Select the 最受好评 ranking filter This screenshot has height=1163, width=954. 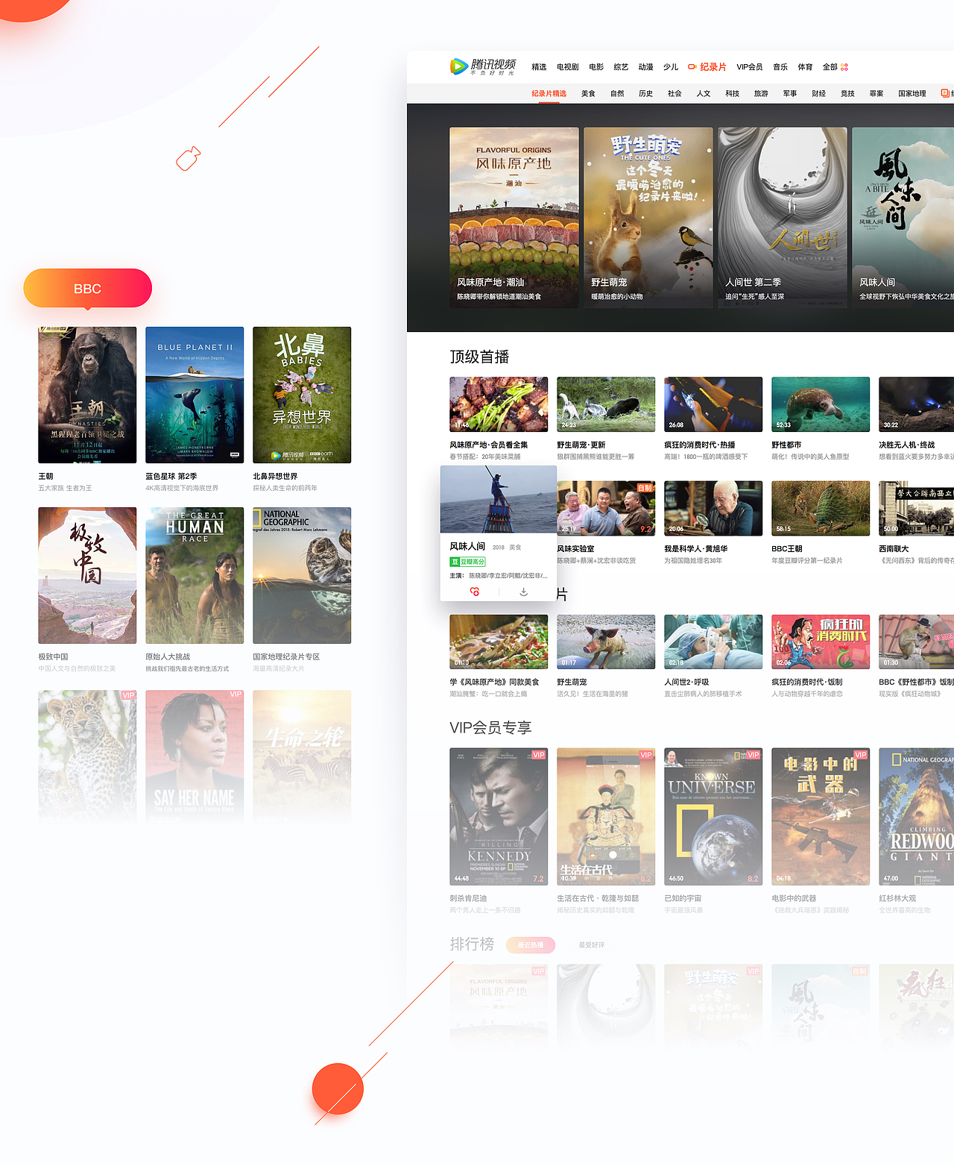pyautogui.click(x=592, y=944)
